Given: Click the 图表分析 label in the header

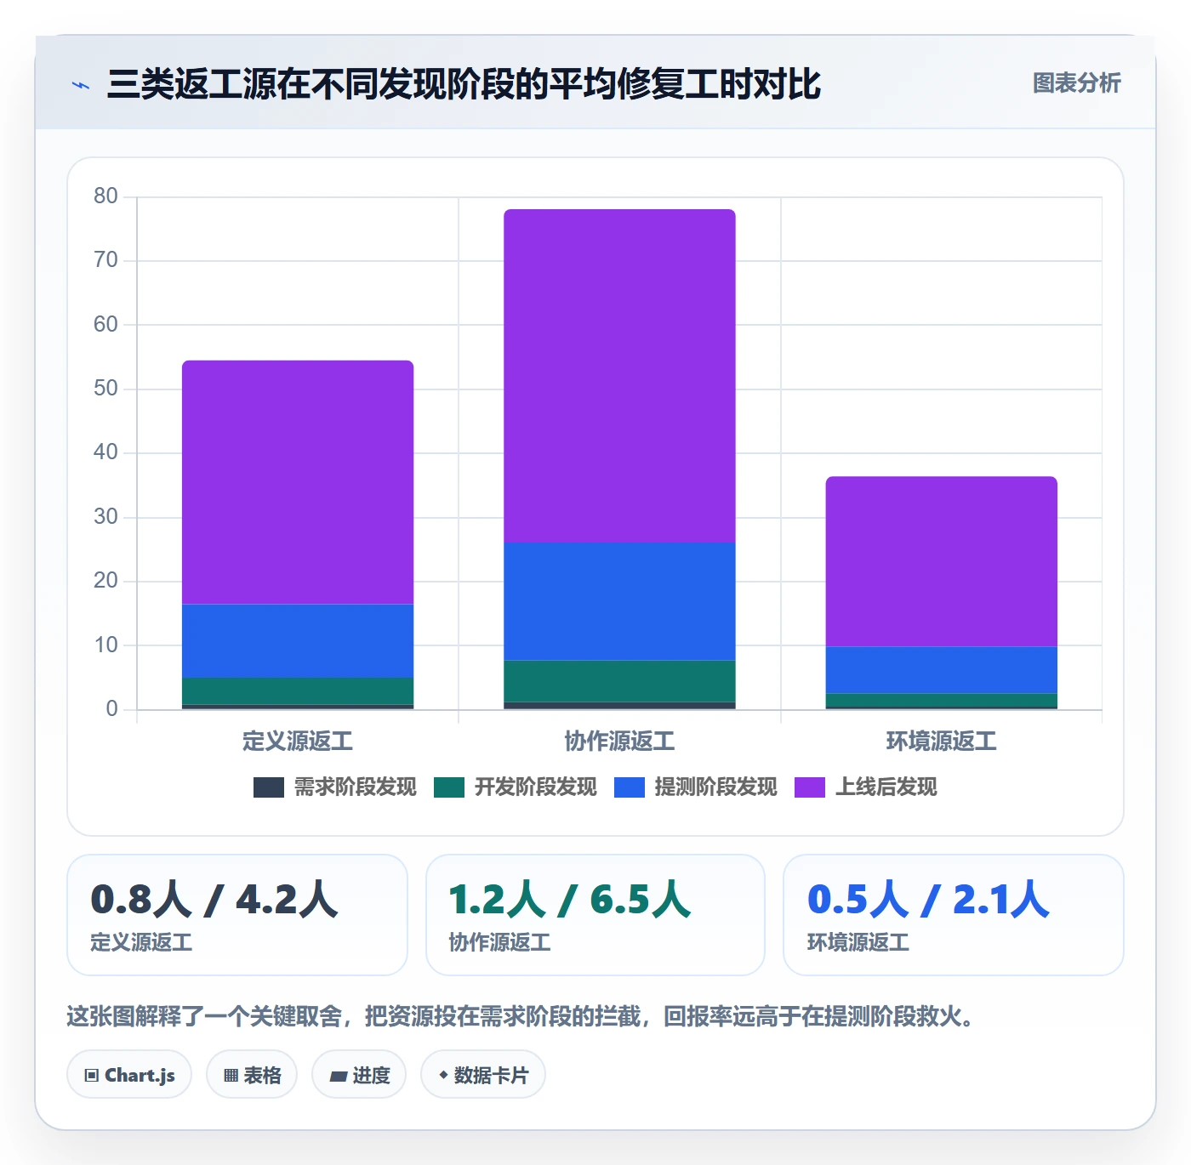Looking at the screenshot, I should click(x=1076, y=83).
